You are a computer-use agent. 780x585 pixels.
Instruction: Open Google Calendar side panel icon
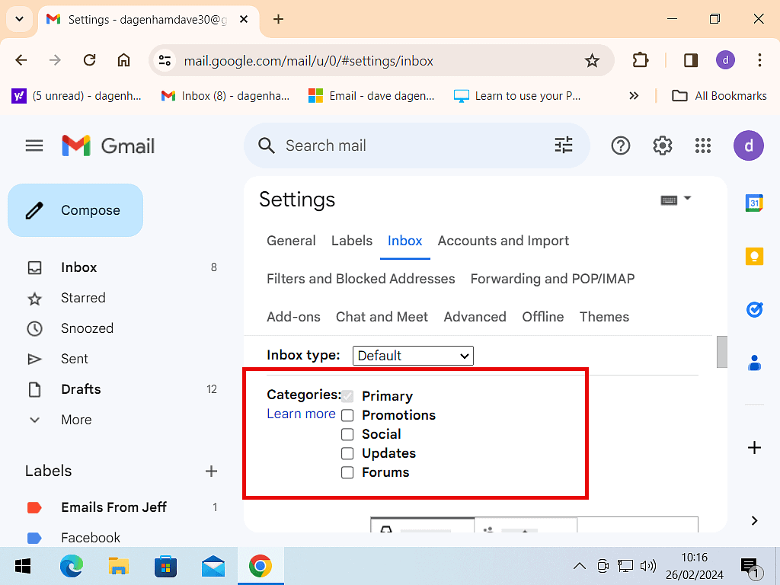coord(754,203)
